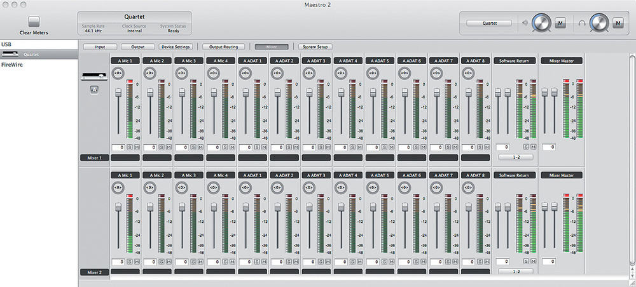Solo the A Mic 1 channel in Mixer 1
Image resolution: width=636 pixels, height=287 pixels.
pyautogui.click(x=129, y=147)
